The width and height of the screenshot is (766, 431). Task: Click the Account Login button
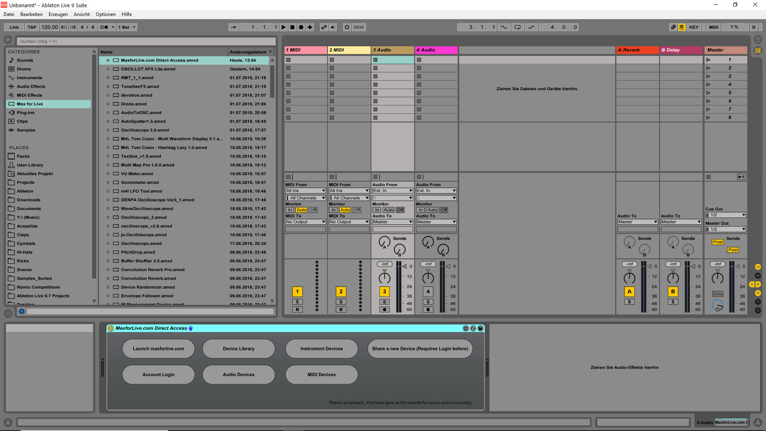[x=158, y=375]
